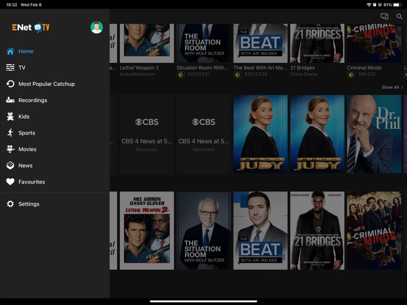Open the Sports section
407x305 pixels.
point(55,133)
